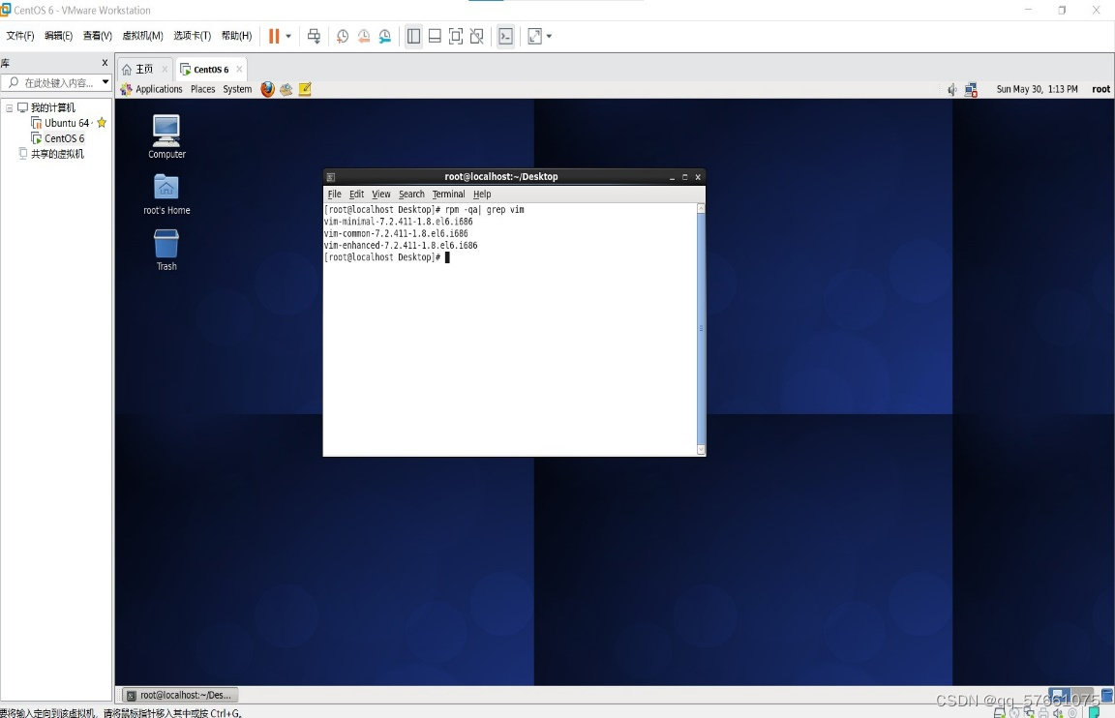Image resolution: width=1115 pixels, height=718 pixels.
Task: Send Ctrl+Alt+Del to the guest OS
Action: (x=314, y=36)
